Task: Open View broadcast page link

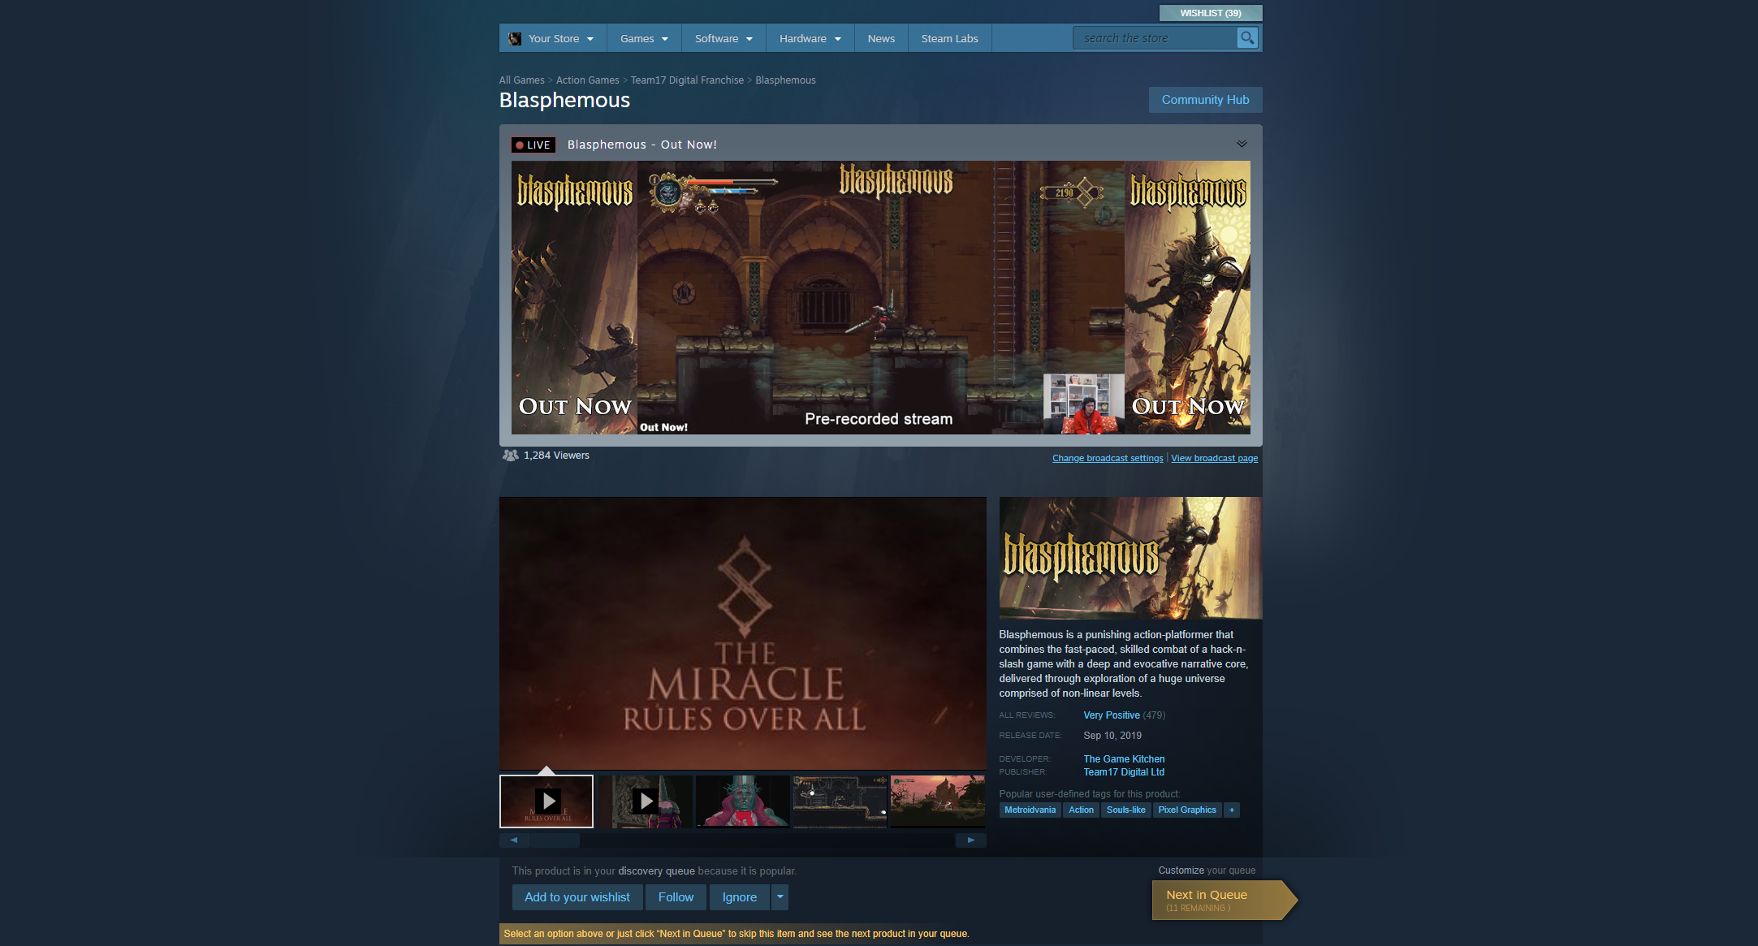Action: (1214, 459)
